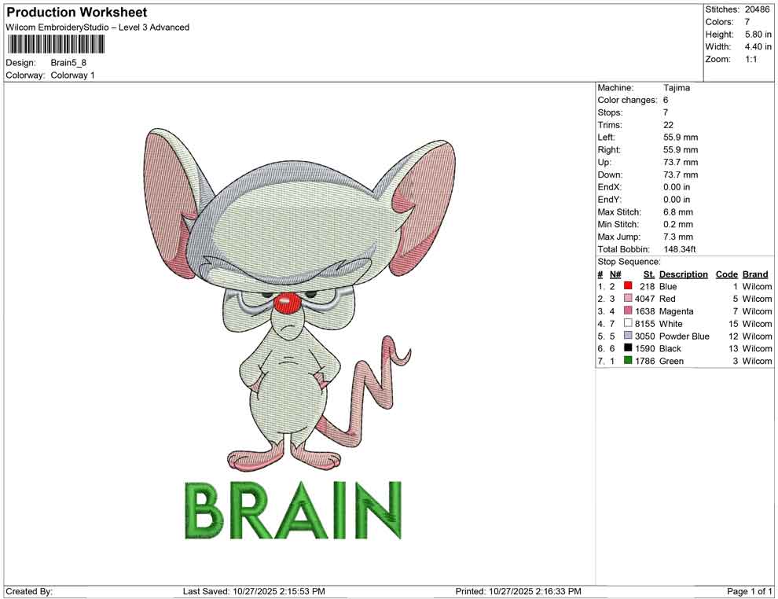Click the 'N#' column header
Viewport: 778px width, 599px height.
[615, 274]
